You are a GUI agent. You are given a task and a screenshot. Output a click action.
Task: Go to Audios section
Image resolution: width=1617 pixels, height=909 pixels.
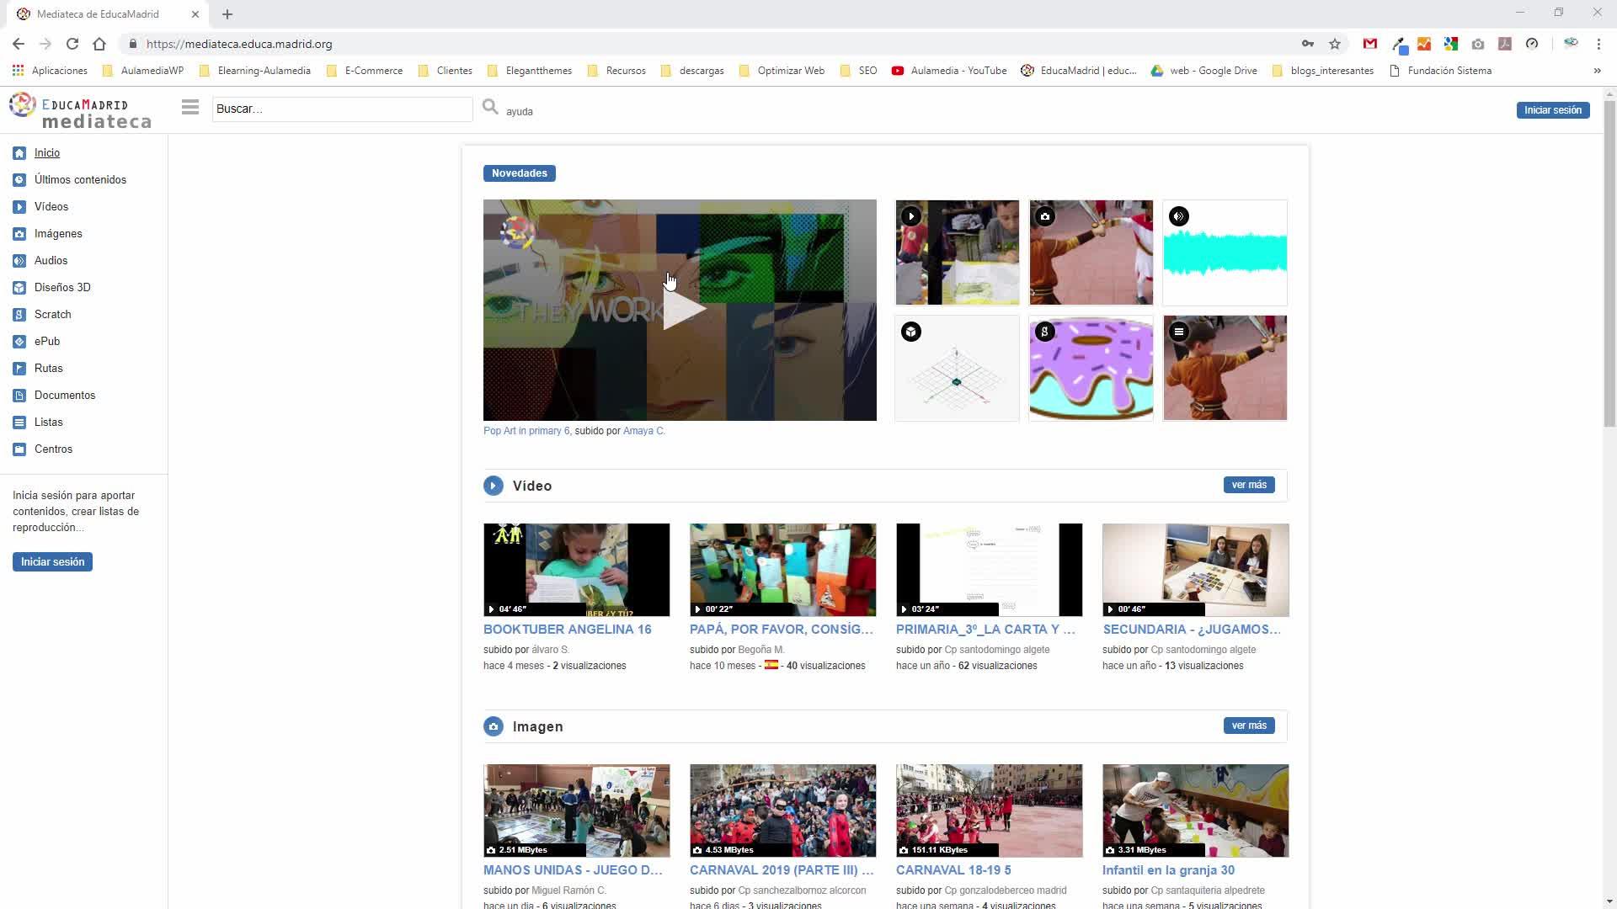coord(51,261)
